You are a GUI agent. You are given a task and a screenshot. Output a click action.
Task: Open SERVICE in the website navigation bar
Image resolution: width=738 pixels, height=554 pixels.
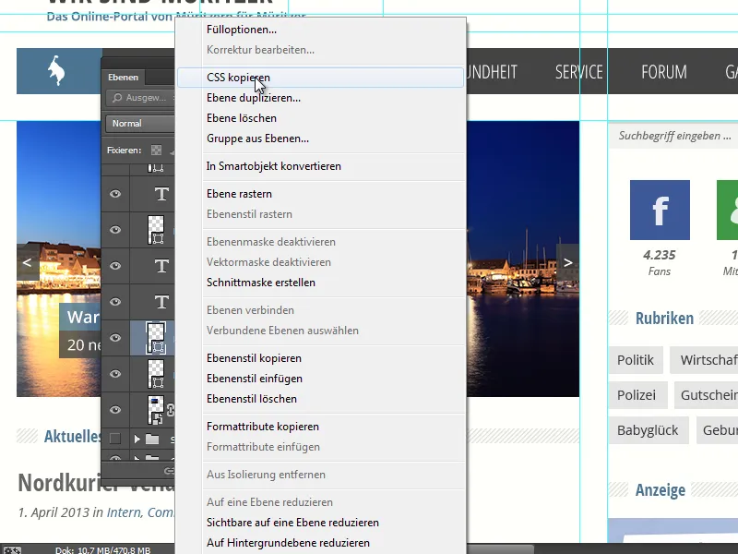579,72
